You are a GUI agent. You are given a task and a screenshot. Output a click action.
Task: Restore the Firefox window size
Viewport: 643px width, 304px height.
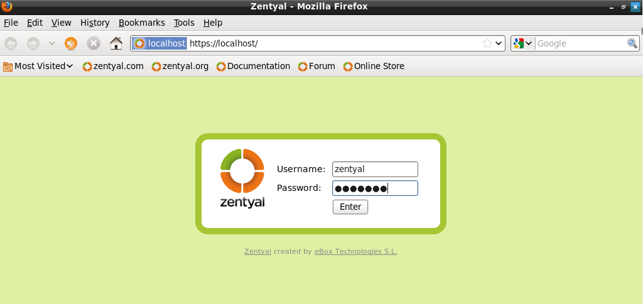[x=624, y=7]
